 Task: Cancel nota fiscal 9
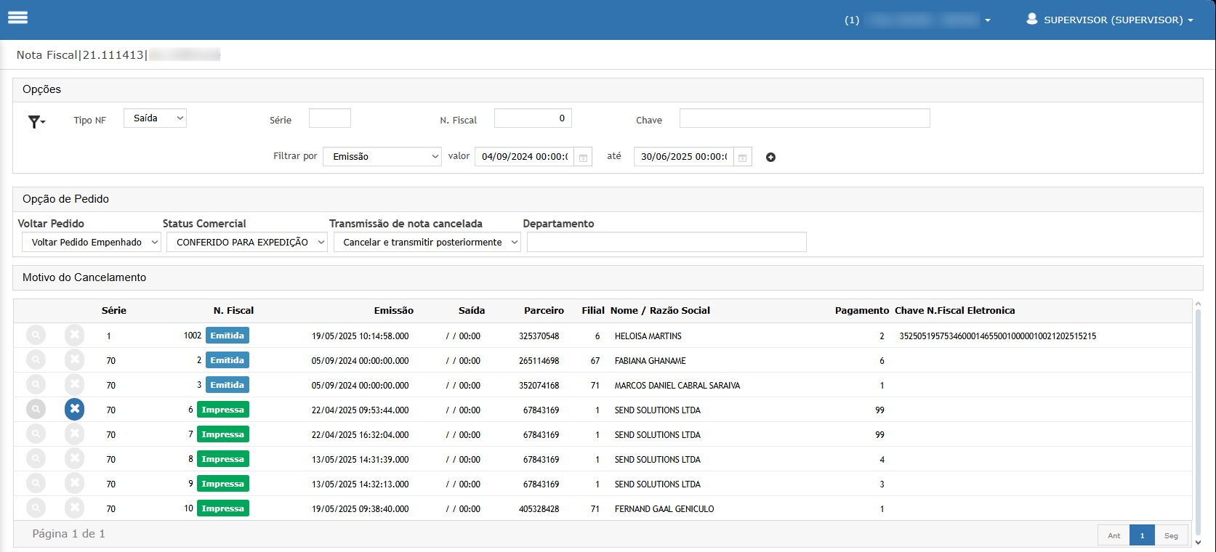coord(74,483)
